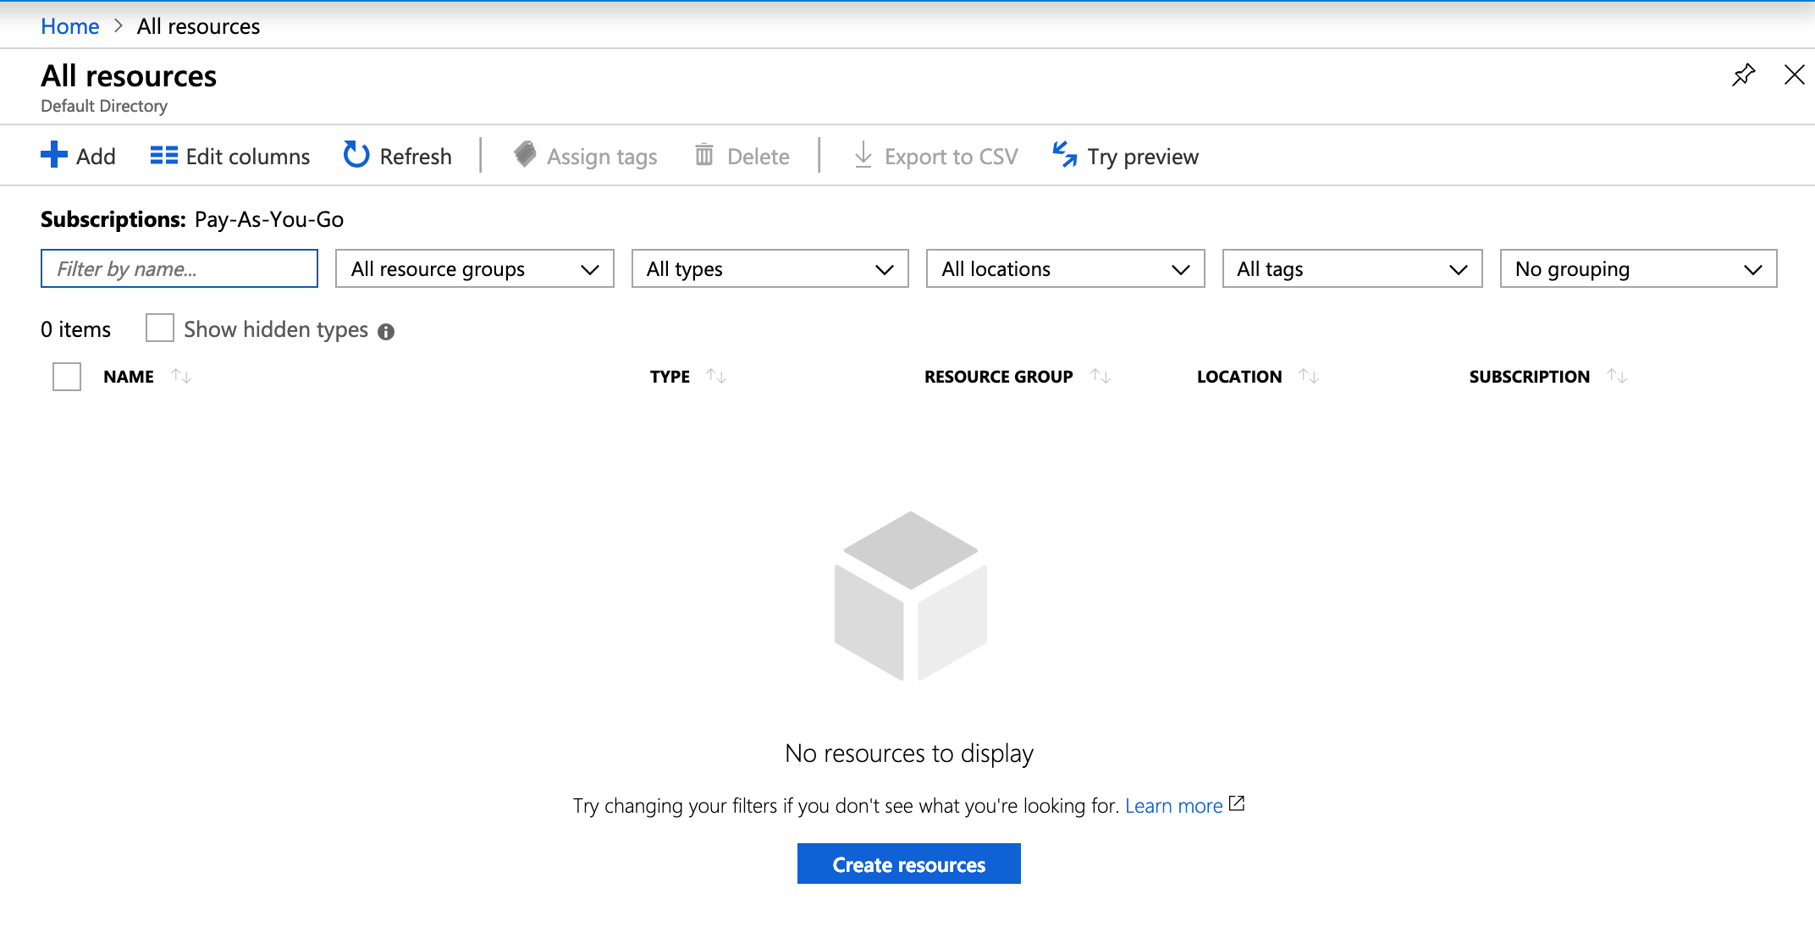The height and width of the screenshot is (938, 1815).
Task: Expand the All resource groups dropdown
Action: [x=474, y=269]
